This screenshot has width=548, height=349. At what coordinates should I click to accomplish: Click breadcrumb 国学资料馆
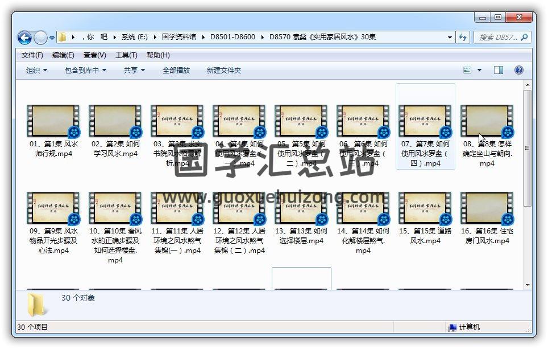pos(179,37)
